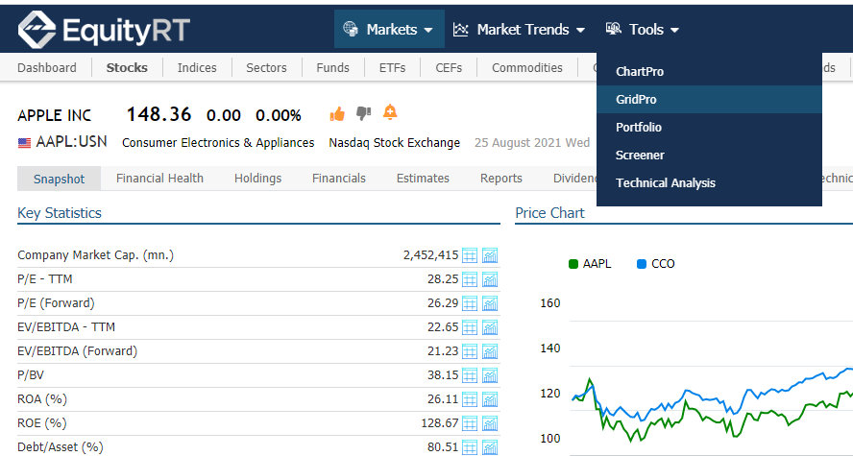Select ChartPro from Tools menu
Image resolution: width=853 pixels, height=456 pixels.
709,71
